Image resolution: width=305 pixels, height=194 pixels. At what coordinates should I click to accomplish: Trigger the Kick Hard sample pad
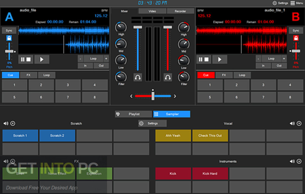[210, 174]
